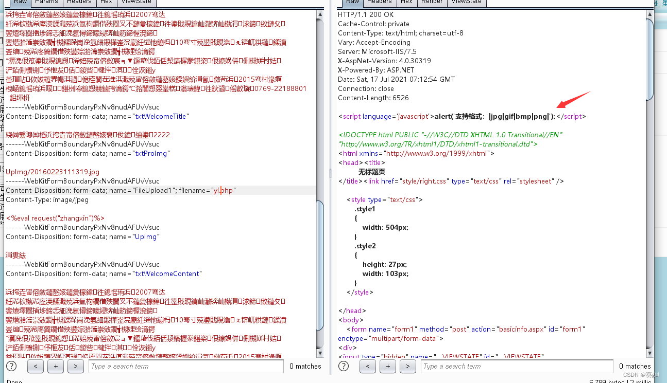Click the plus search options button in request pane
This screenshot has height=383, width=667.
[56, 366]
